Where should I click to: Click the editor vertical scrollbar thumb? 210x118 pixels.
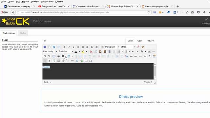[155, 71]
